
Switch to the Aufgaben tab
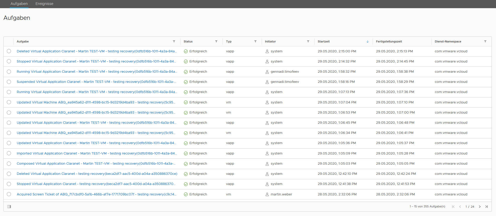coord(19,4)
